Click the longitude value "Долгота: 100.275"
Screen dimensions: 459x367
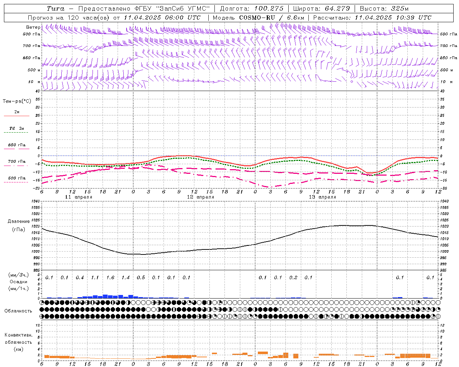click(251, 9)
